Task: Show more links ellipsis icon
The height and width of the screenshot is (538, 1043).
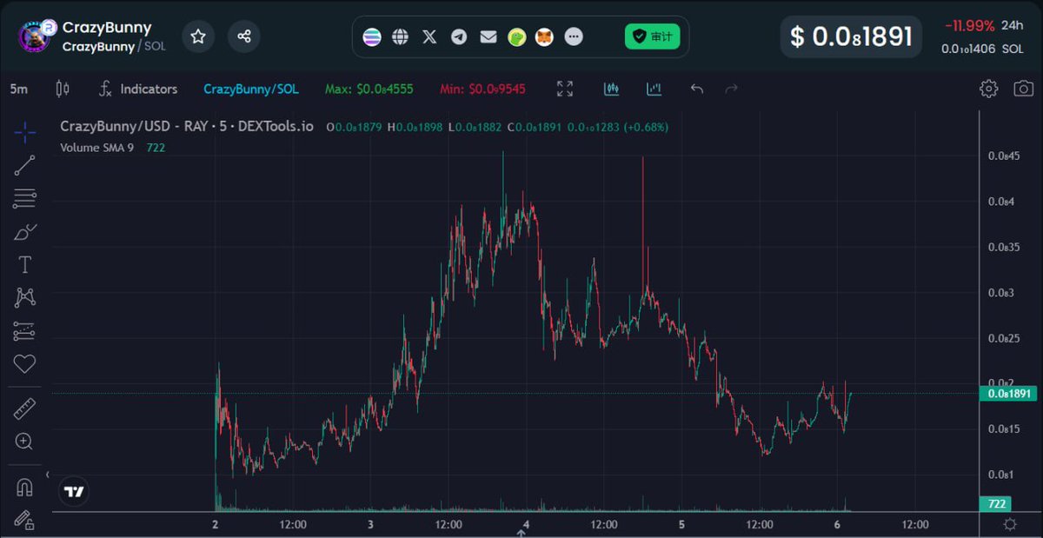Action: click(574, 37)
